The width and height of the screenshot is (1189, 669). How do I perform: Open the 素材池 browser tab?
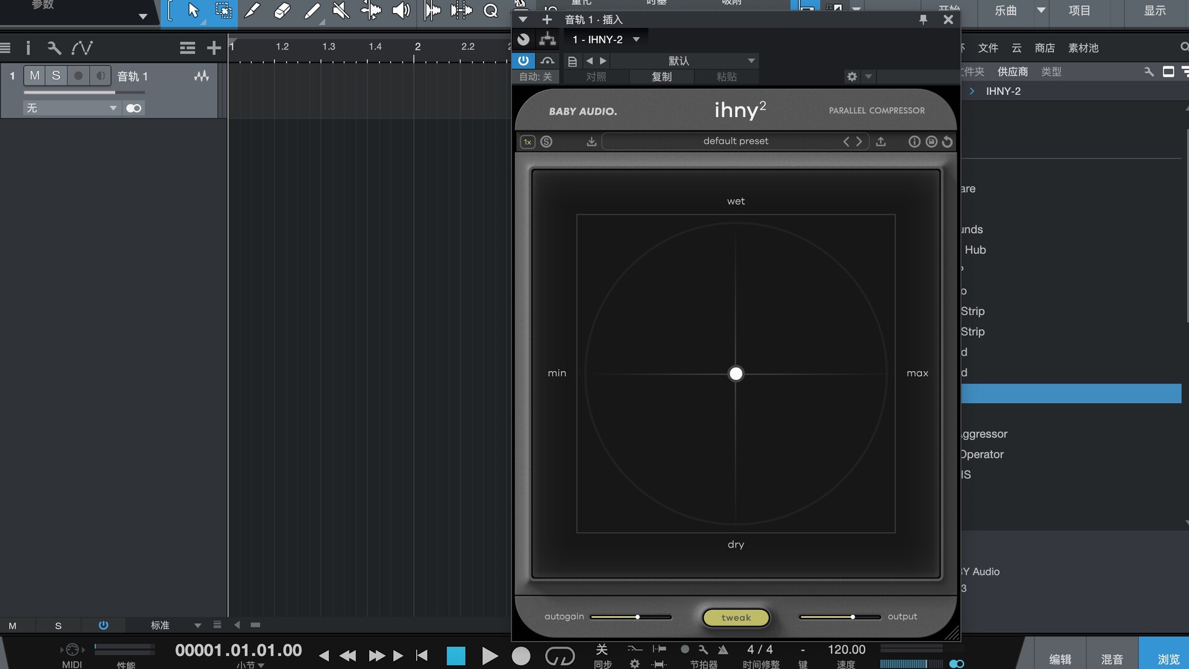pos(1083,48)
